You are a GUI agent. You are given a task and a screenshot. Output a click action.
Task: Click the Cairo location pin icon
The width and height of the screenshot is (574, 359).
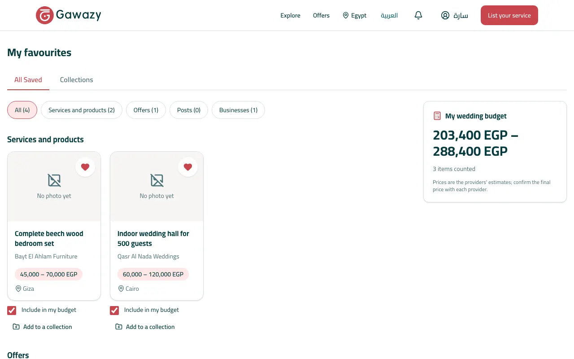coord(121,289)
